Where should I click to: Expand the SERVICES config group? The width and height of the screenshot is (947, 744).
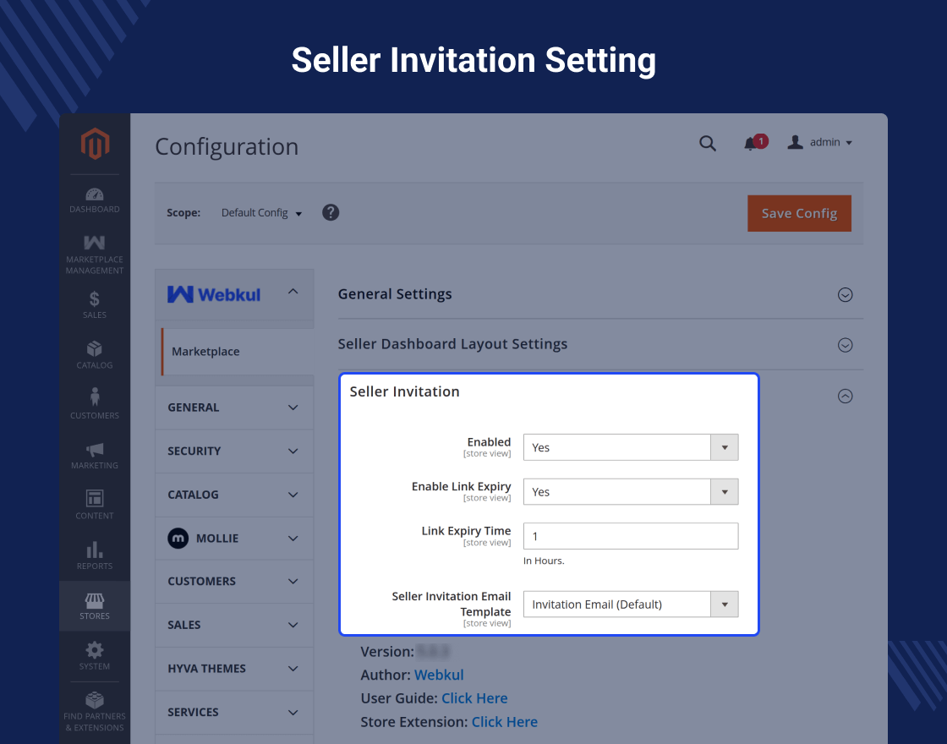click(x=234, y=712)
